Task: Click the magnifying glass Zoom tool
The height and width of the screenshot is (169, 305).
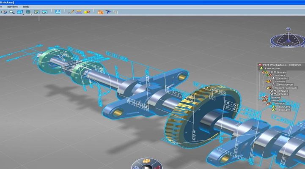Action: point(12,12)
